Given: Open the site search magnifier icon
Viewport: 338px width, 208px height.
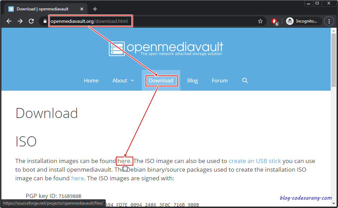Looking at the screenshot, I should point(245,80).
